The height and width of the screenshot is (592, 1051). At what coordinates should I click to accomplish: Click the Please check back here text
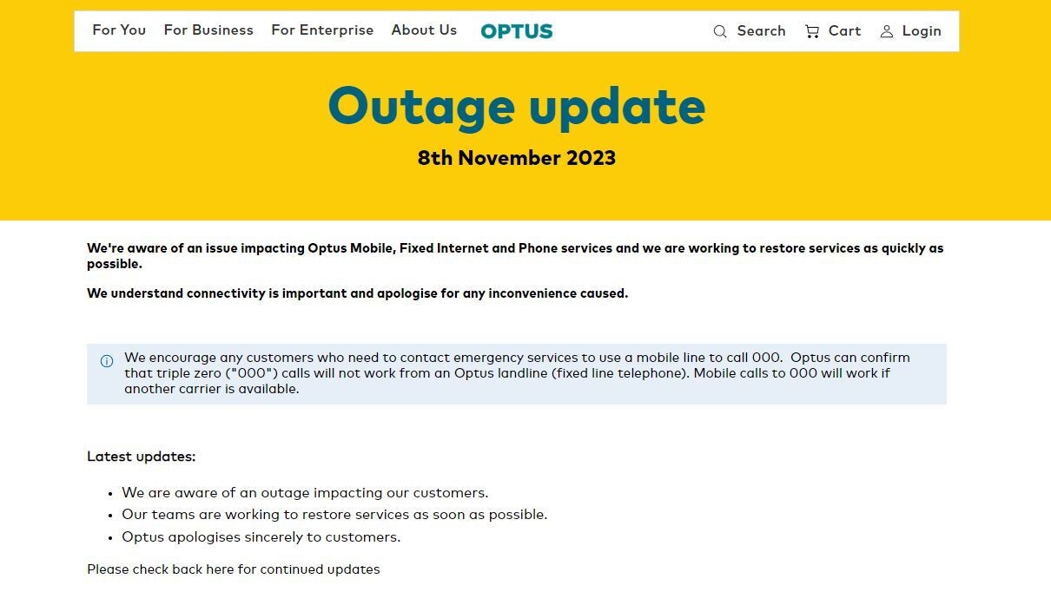[x=233, y=569]
